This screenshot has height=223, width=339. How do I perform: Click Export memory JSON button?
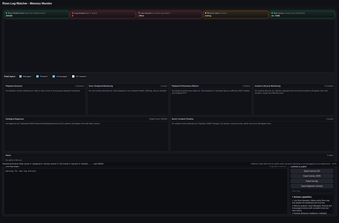pyautogui.click(x=312, y=176)
